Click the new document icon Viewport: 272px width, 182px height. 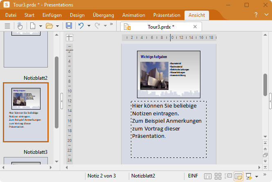point(32,26)
